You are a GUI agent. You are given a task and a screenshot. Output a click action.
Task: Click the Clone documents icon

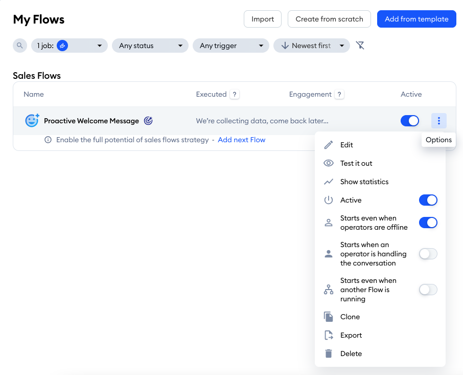329,317
